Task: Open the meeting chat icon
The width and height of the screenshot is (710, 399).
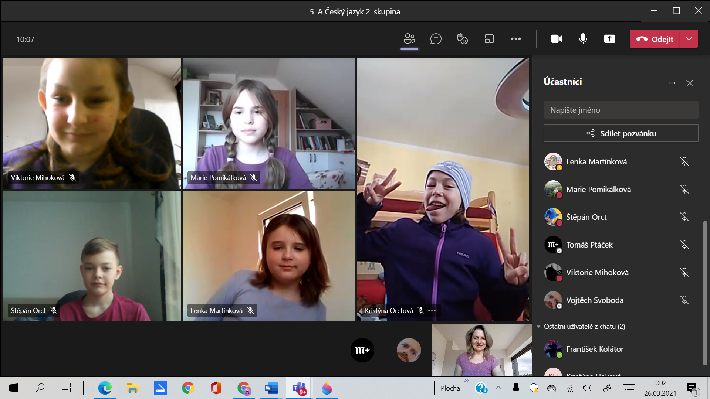Action: point(436,39)
